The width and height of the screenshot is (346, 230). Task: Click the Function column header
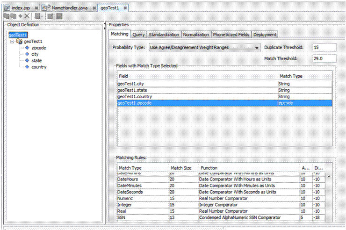pyautogui.click(x=249, y=168)
